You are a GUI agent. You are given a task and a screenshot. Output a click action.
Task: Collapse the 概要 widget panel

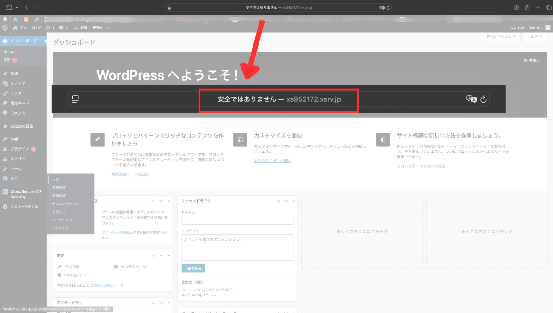click(x=168, y=255)
